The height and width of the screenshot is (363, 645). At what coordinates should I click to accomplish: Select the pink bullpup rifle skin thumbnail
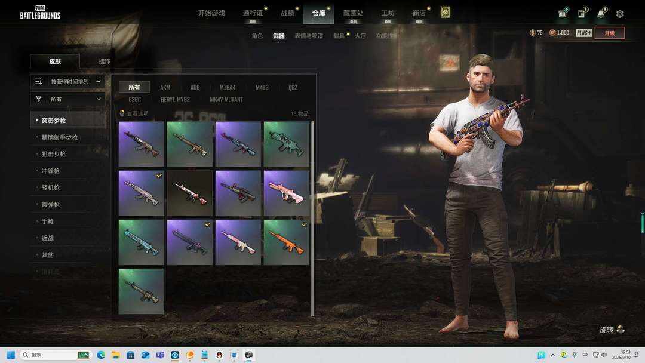[x=286, y=193]
